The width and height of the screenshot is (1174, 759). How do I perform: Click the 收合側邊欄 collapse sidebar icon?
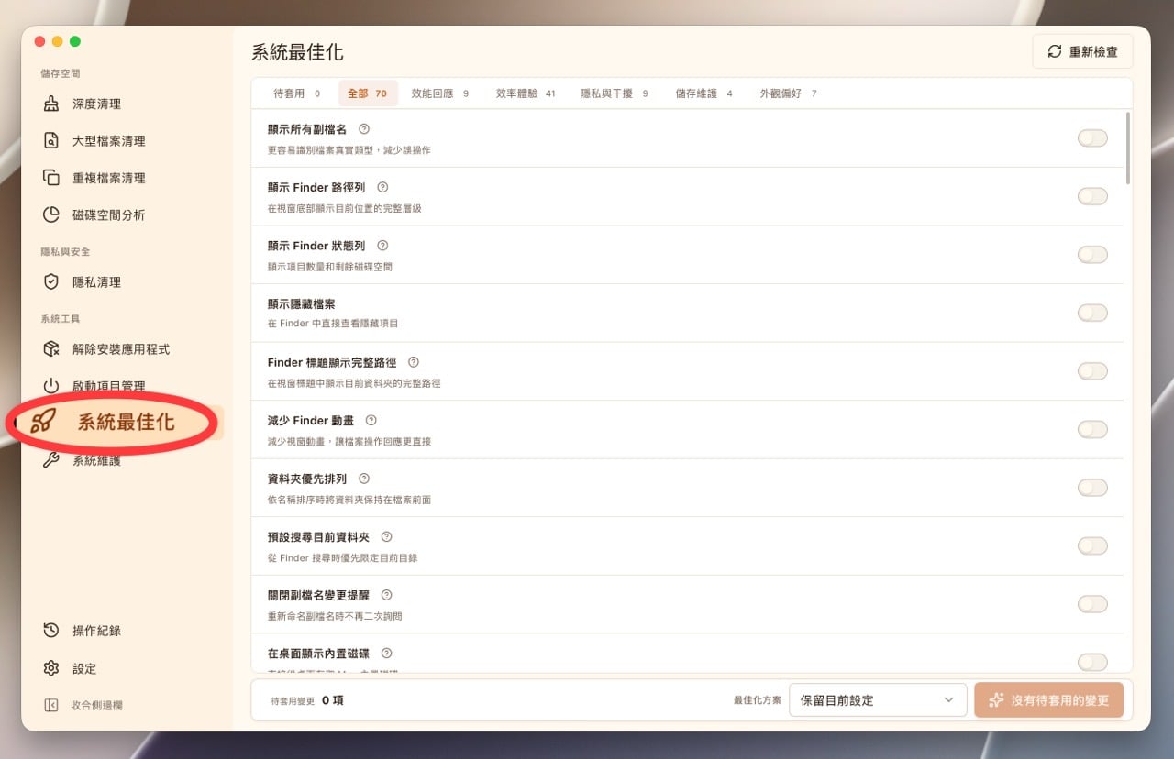[52, 705]
